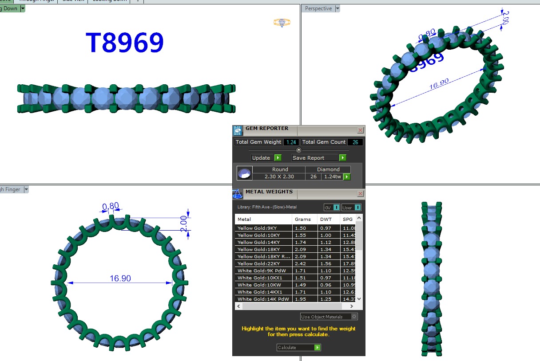Open the Through Finger viewport dropdown arrow
The width and height of the screenshot is (540, 361).
tap(26, 189)
